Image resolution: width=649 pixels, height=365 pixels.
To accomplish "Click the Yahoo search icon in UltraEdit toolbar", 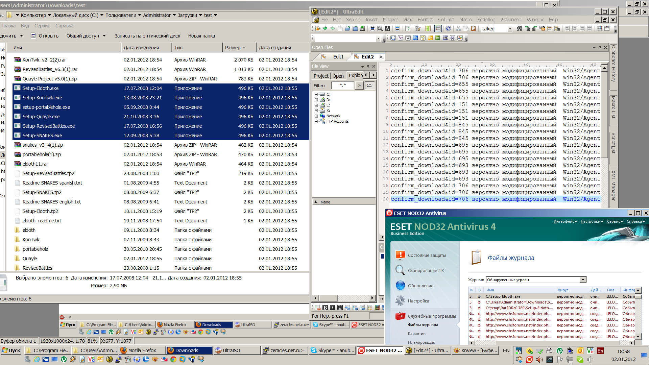I will pos(401,38).
